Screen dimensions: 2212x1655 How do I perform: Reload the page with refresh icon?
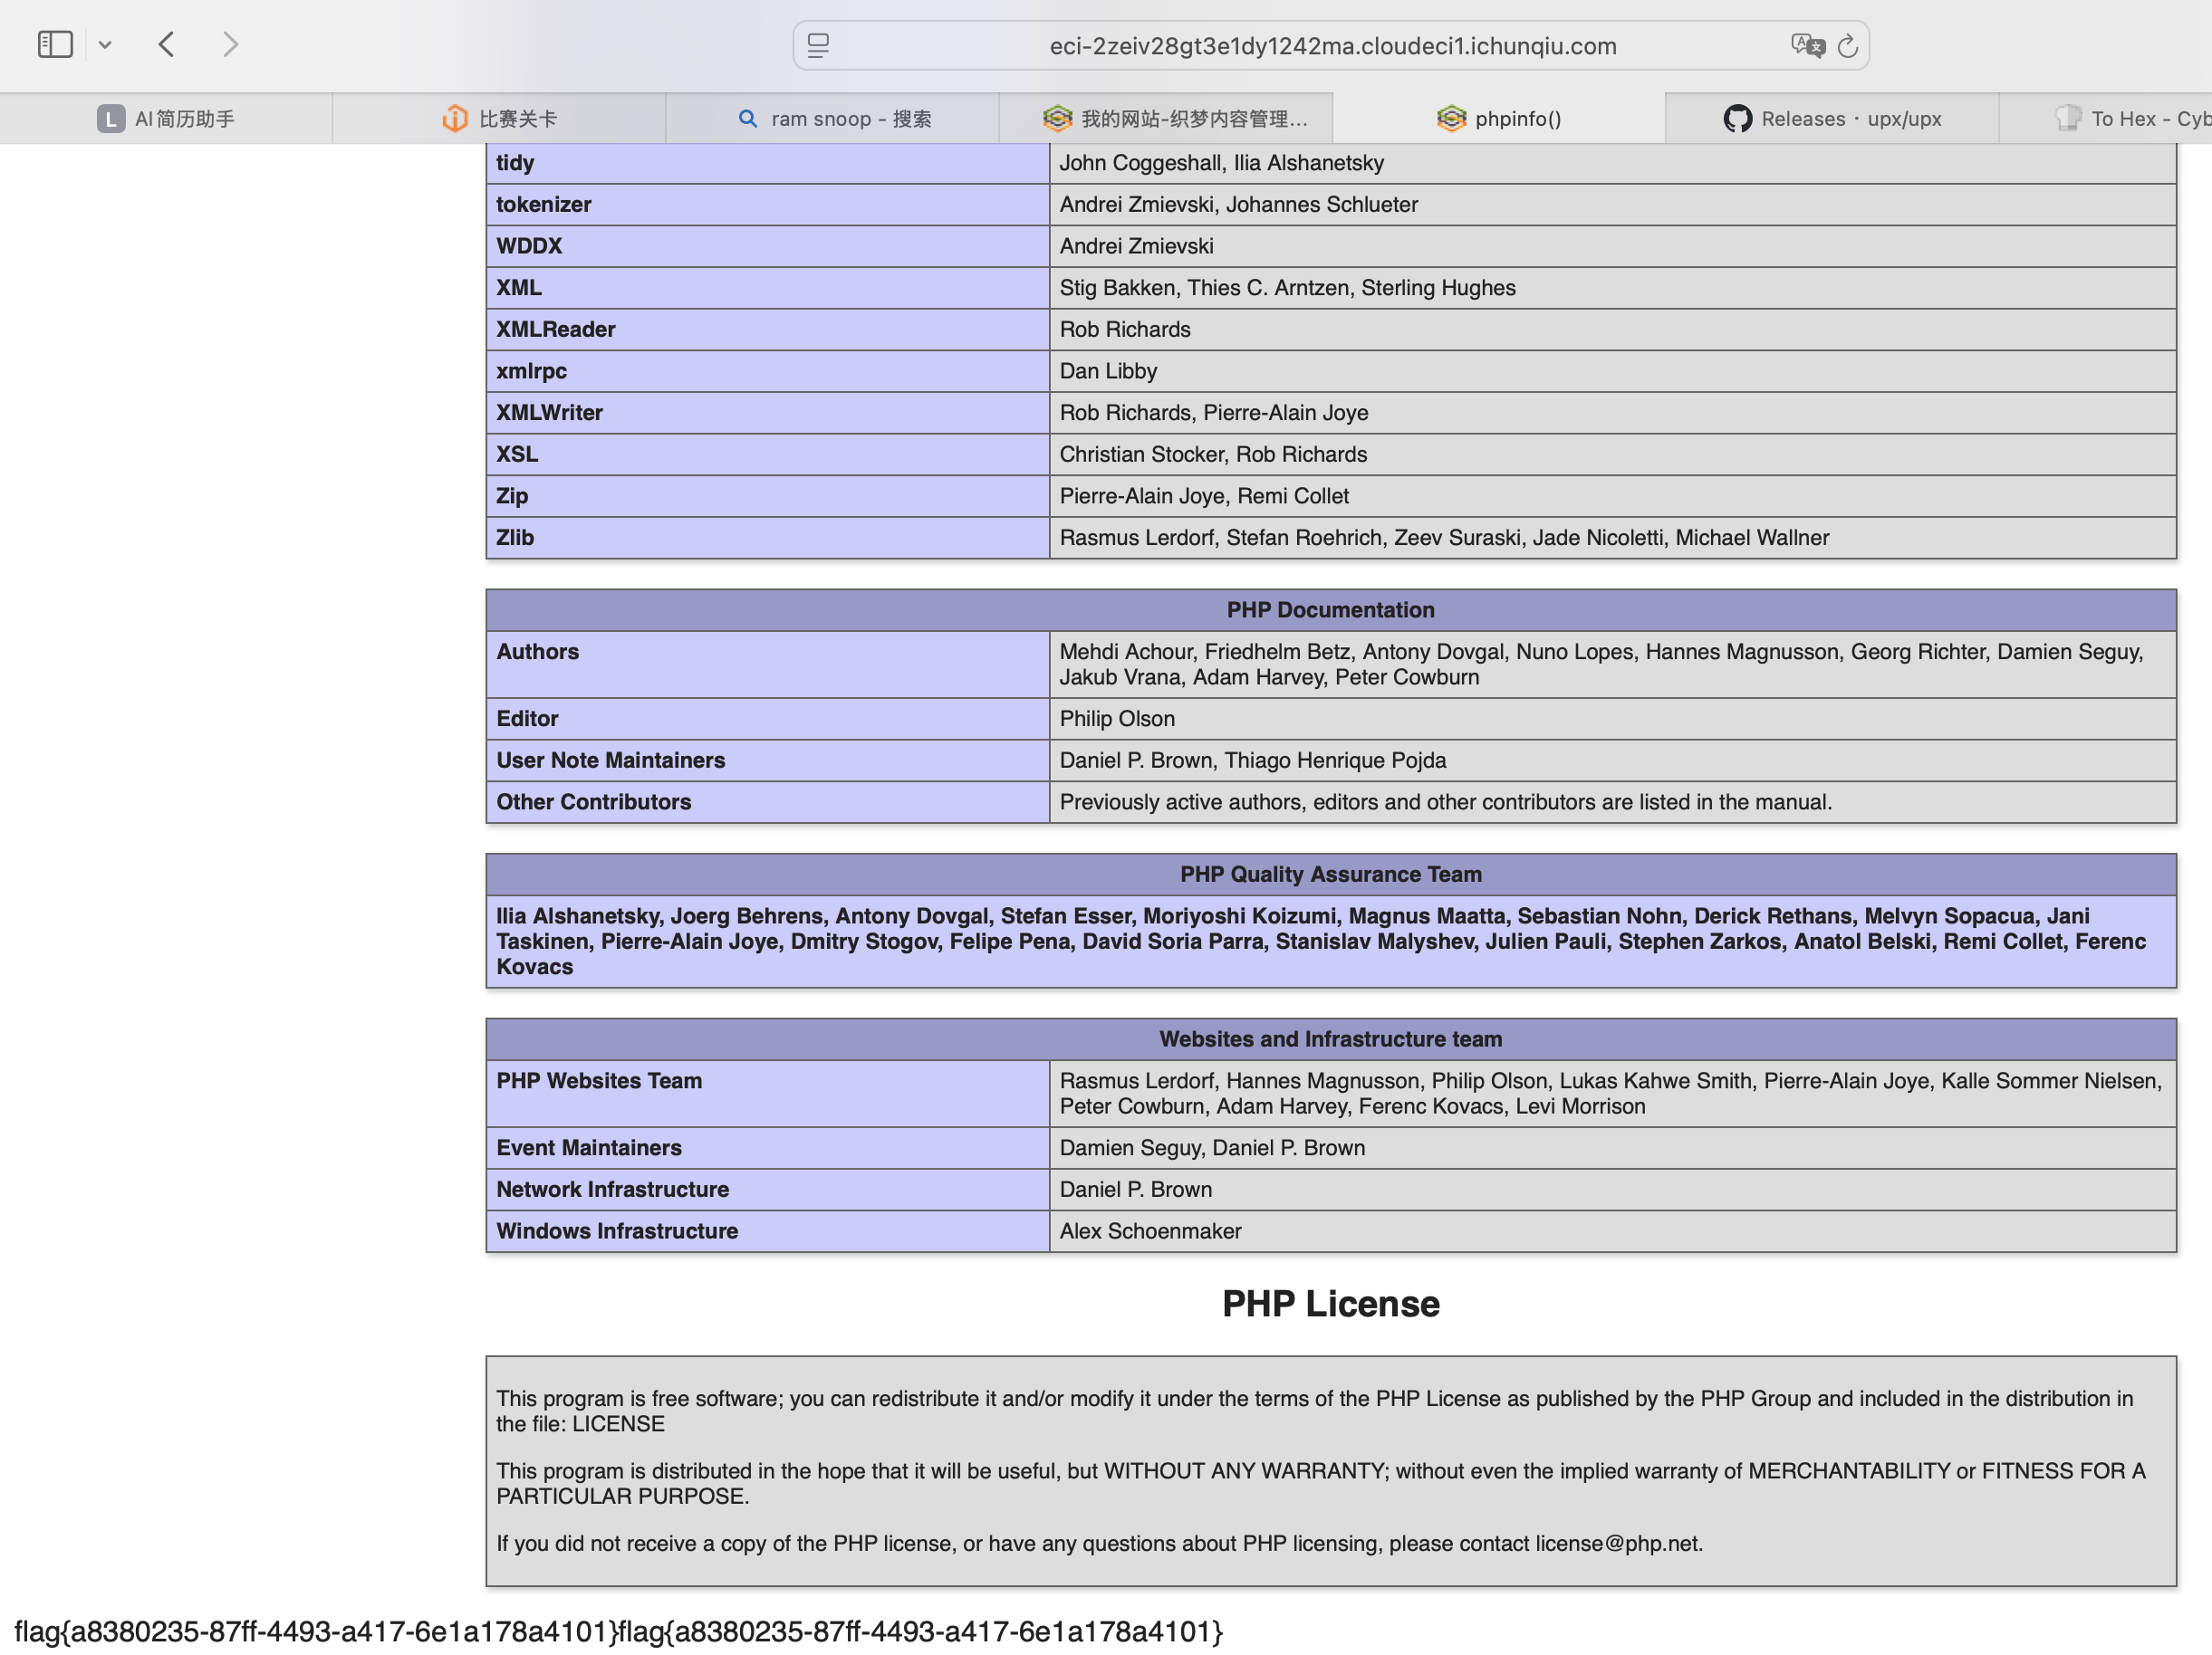point(1848,46)
